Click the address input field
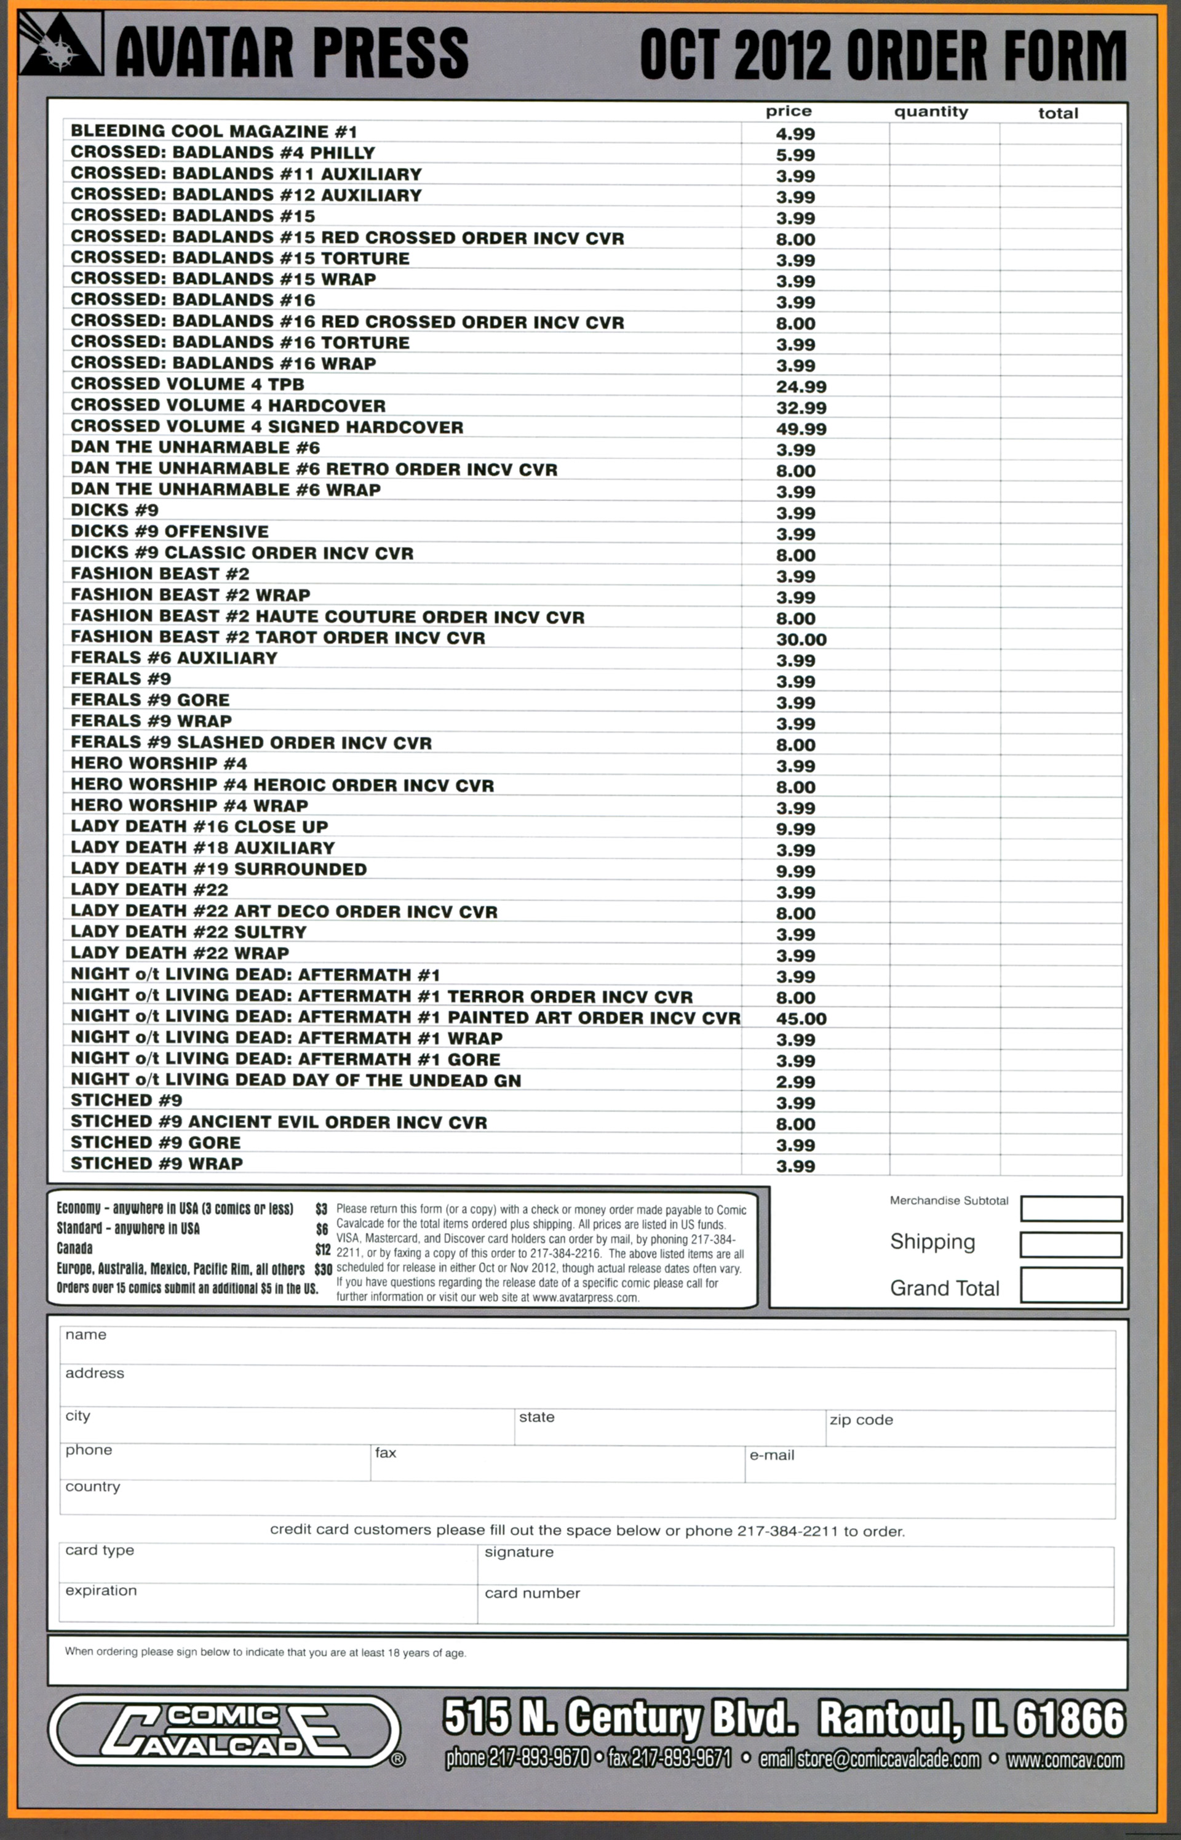This screenshot has width=1181, height=1840. 587,1389
